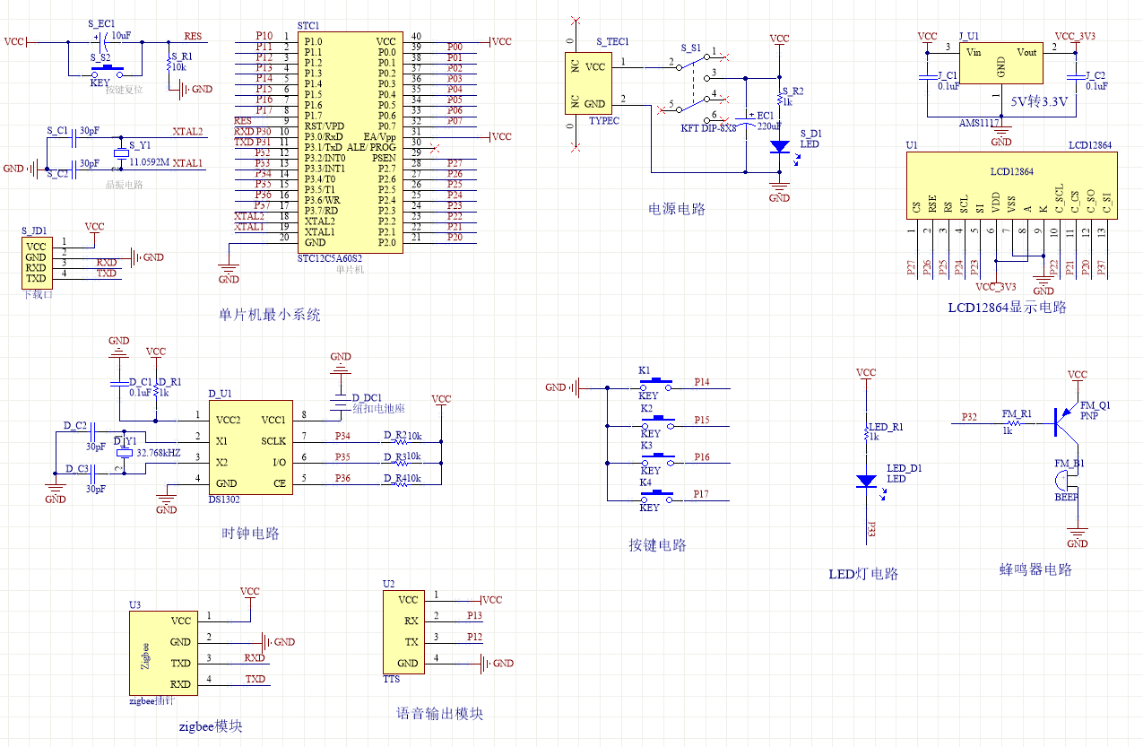1143x747 pixels.
Task: Click the 单片机最小系统 title label
Action: (x=269, y=315)
